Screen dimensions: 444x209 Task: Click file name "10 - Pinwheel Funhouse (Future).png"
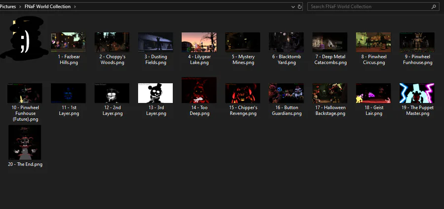click(x=25, y=113)
